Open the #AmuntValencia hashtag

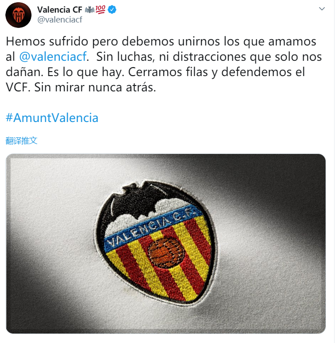click(52, 117)
